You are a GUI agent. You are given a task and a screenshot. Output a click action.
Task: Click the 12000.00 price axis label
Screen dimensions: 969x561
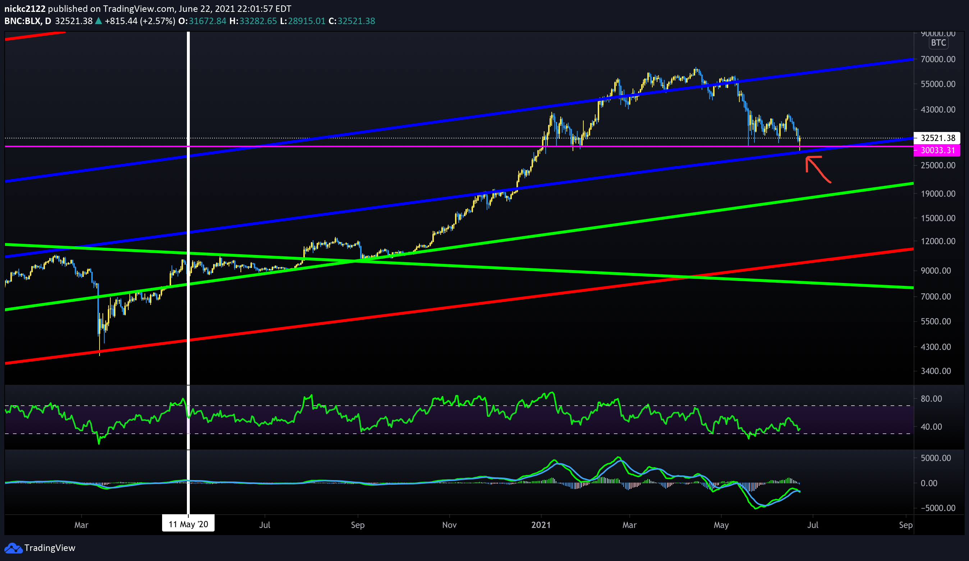click(x=938, y=241)
